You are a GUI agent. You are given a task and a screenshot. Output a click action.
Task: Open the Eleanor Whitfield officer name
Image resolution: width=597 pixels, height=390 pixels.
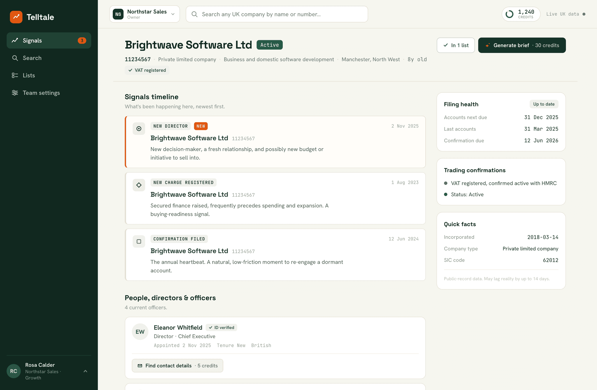(x=178, y=328)
